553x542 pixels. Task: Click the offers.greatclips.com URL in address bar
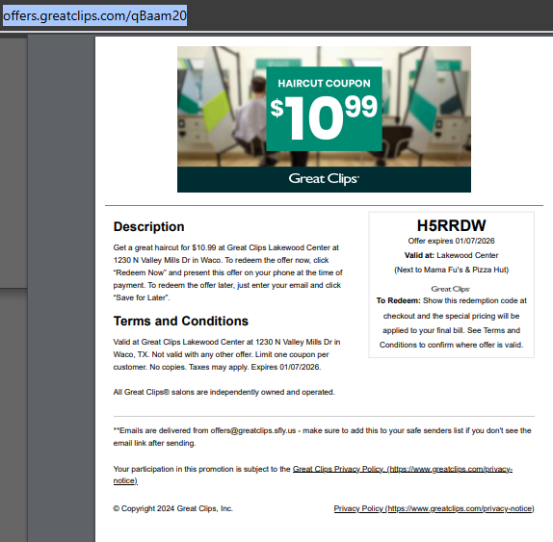tap(94, 15)
